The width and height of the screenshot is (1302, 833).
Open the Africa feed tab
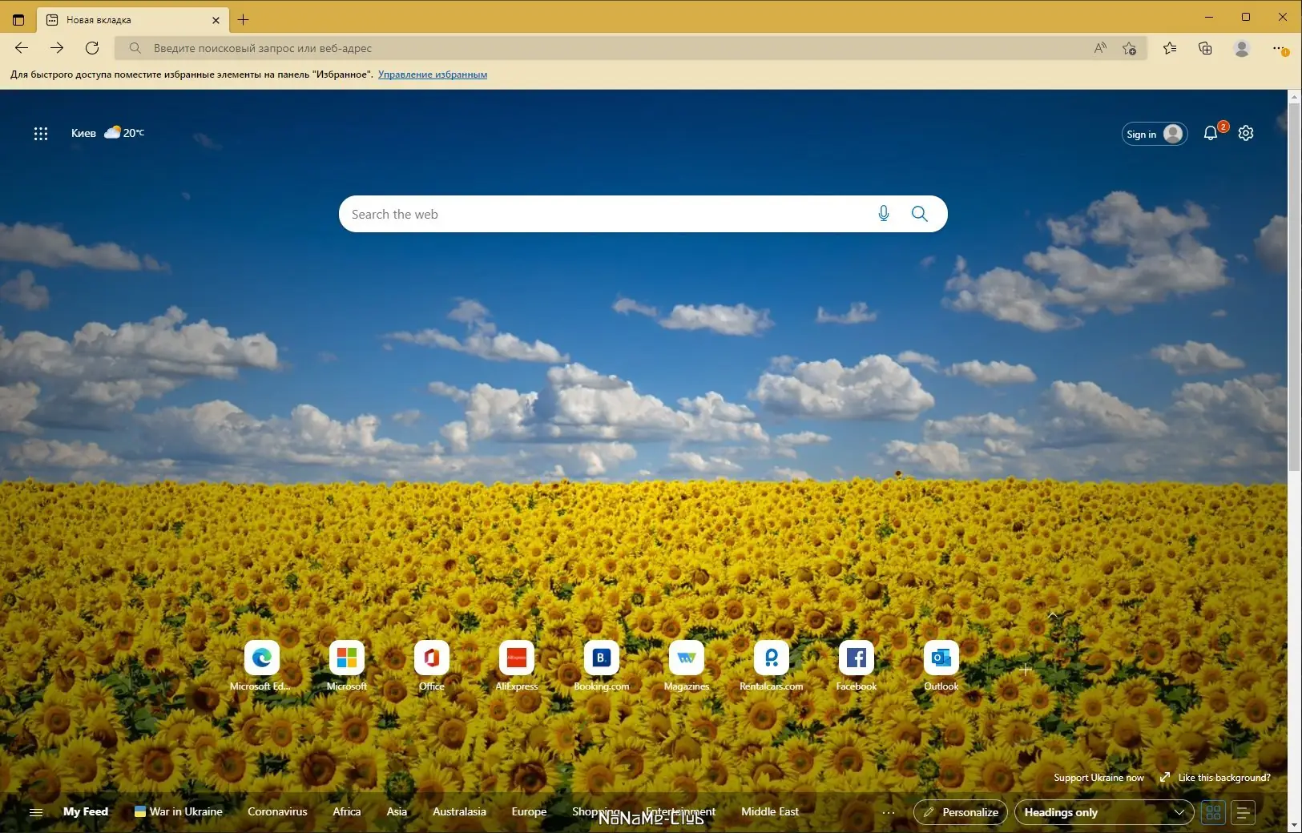pos(347,811)
